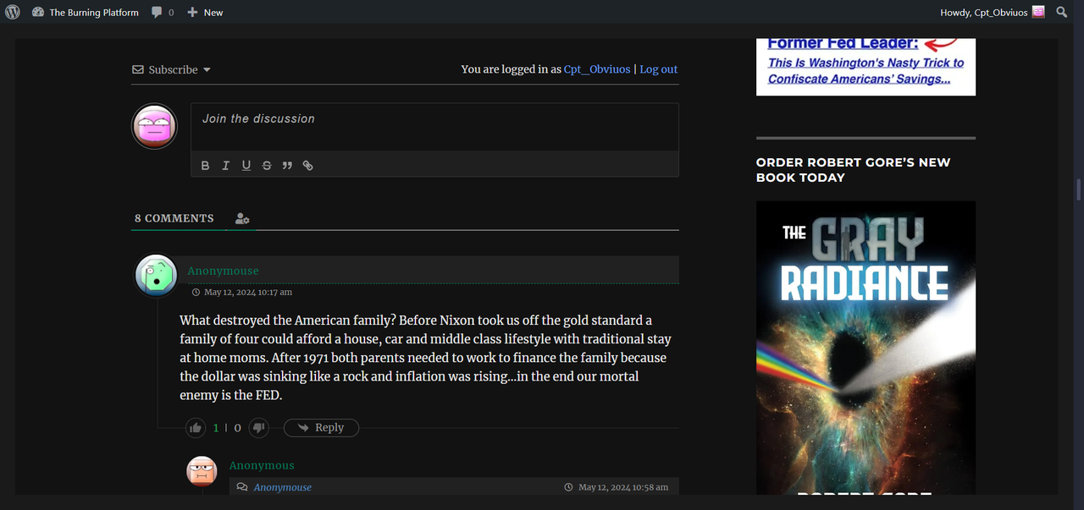This screenshot has width=1084, height=510.
Task: Click into Join the discussion field
Action: click(434, 127)
